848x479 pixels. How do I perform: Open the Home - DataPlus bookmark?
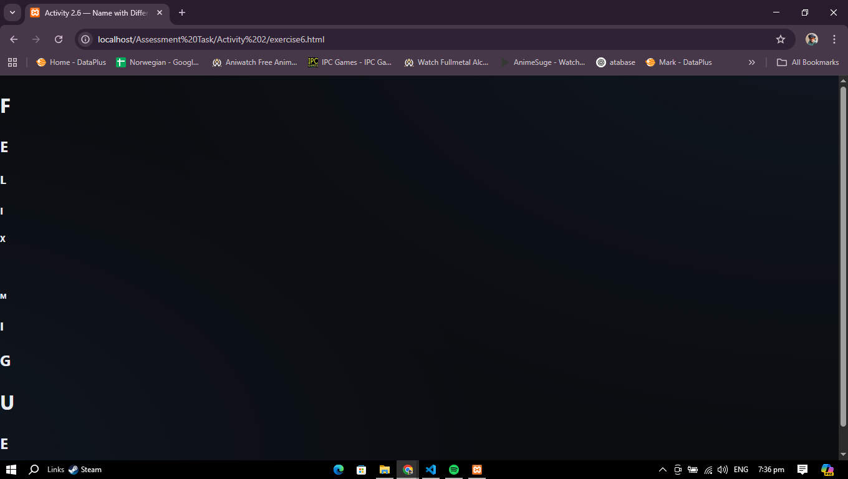(x=71, y=62)
